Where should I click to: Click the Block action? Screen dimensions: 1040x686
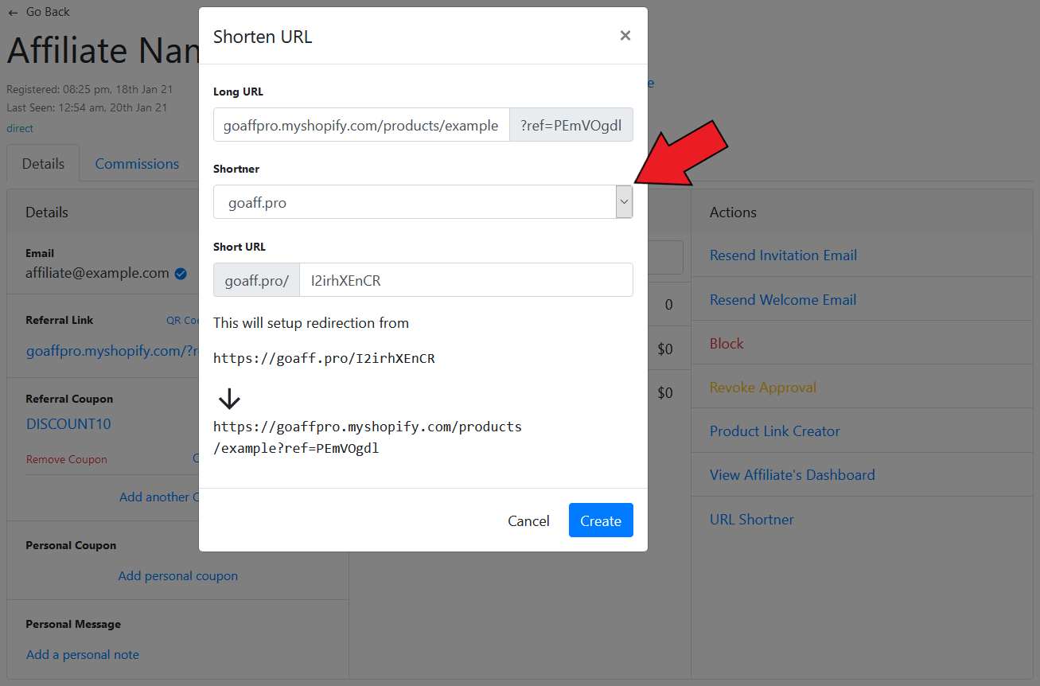click(726, 344)
